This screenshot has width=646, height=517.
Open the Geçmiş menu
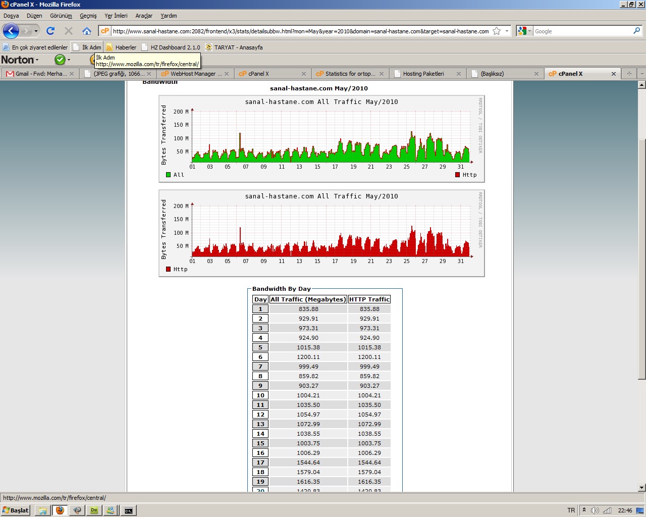[x=88, y=16]
